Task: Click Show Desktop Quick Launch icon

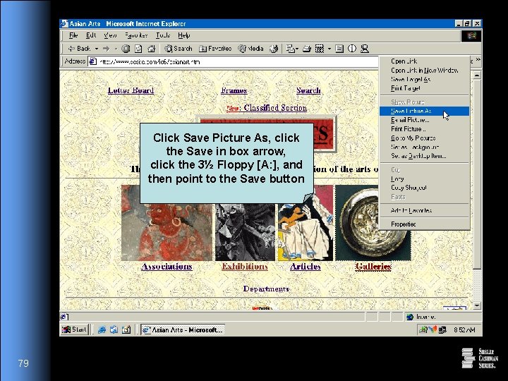Action: [x=126, y=329]
